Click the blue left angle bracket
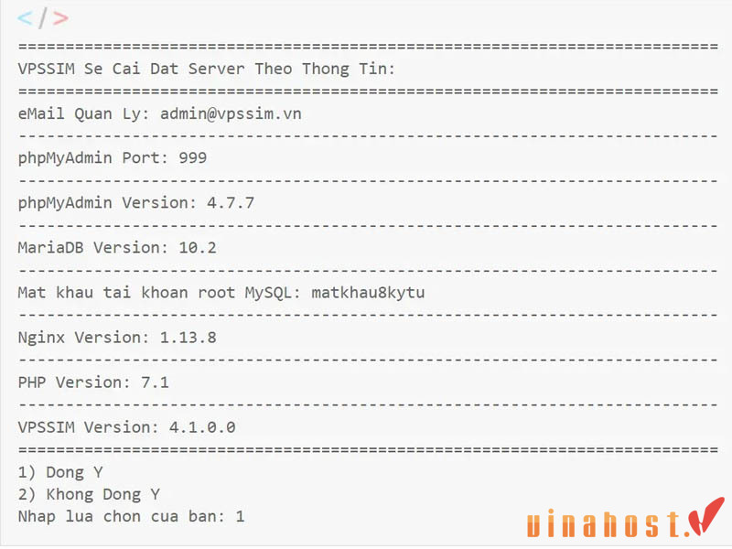The width and height of the screenshot is (732, 549). [25, 18]
